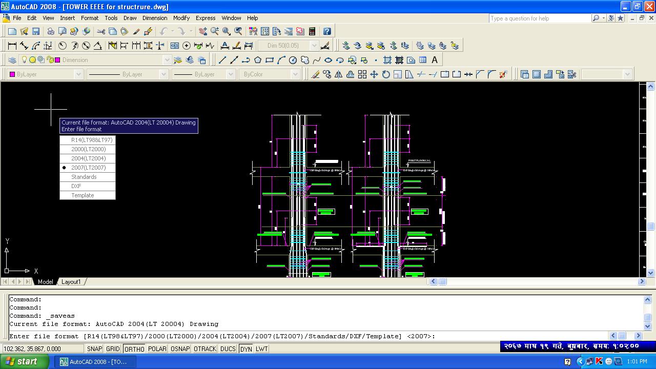The width and height of the screenshot is (656, 369).
Task: Open the ByLayer lineweight dropdown
Action: 230,74
